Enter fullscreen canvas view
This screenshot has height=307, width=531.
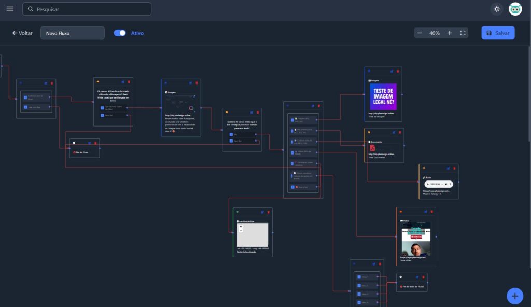463,33
